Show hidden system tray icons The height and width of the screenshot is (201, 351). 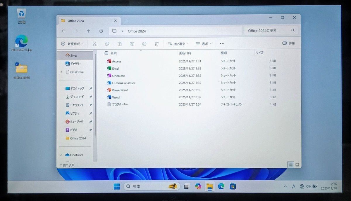click(285, 186)
